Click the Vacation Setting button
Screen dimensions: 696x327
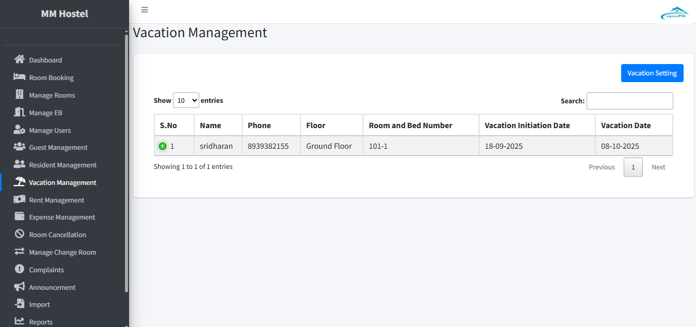(x=652, y=73)
